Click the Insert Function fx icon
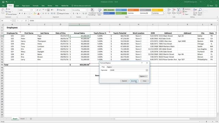Image resolution: width=219 pixels, height=123 pixels. click(26, 20)
